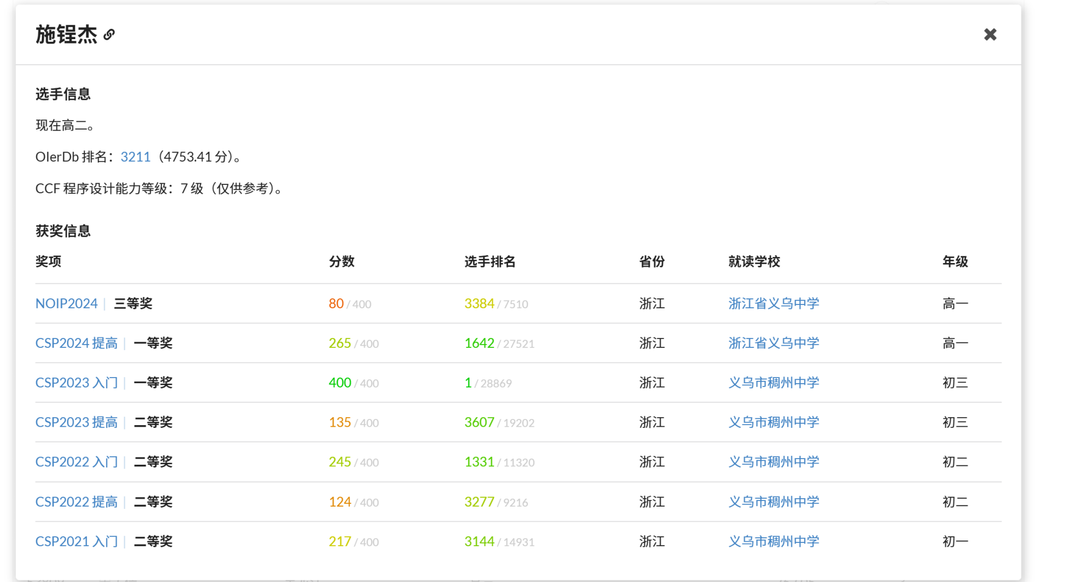Image resolution: width=1072 pixels, height=582 pixels.
Task: Click 浙江省义乌中学 in the NOIP2024 row
Action: click(x=773, y=303)
